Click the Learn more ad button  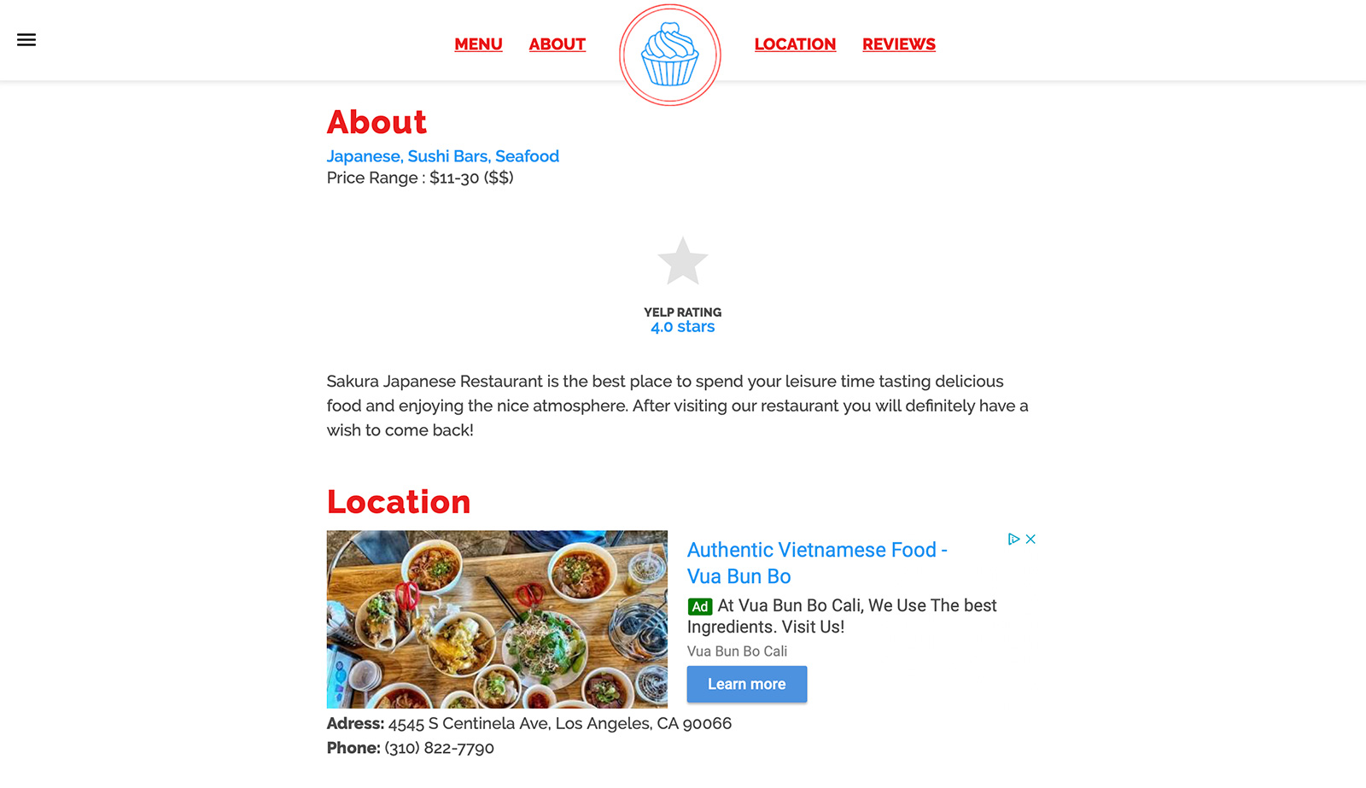[747, 684]
